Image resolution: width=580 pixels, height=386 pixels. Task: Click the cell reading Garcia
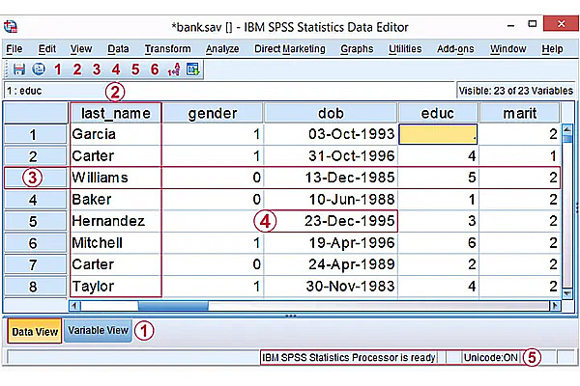(x=116, y=134)
